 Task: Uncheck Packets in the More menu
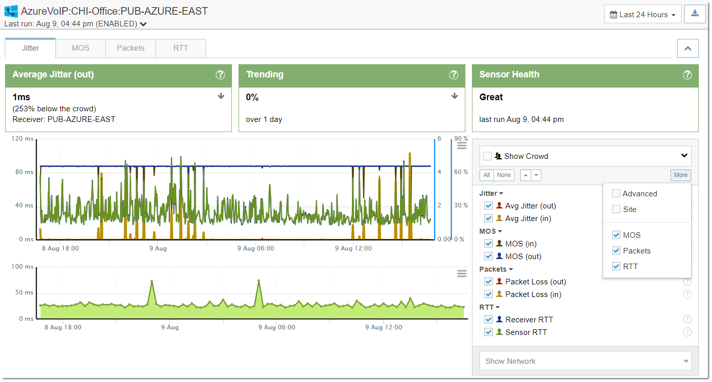616,250
